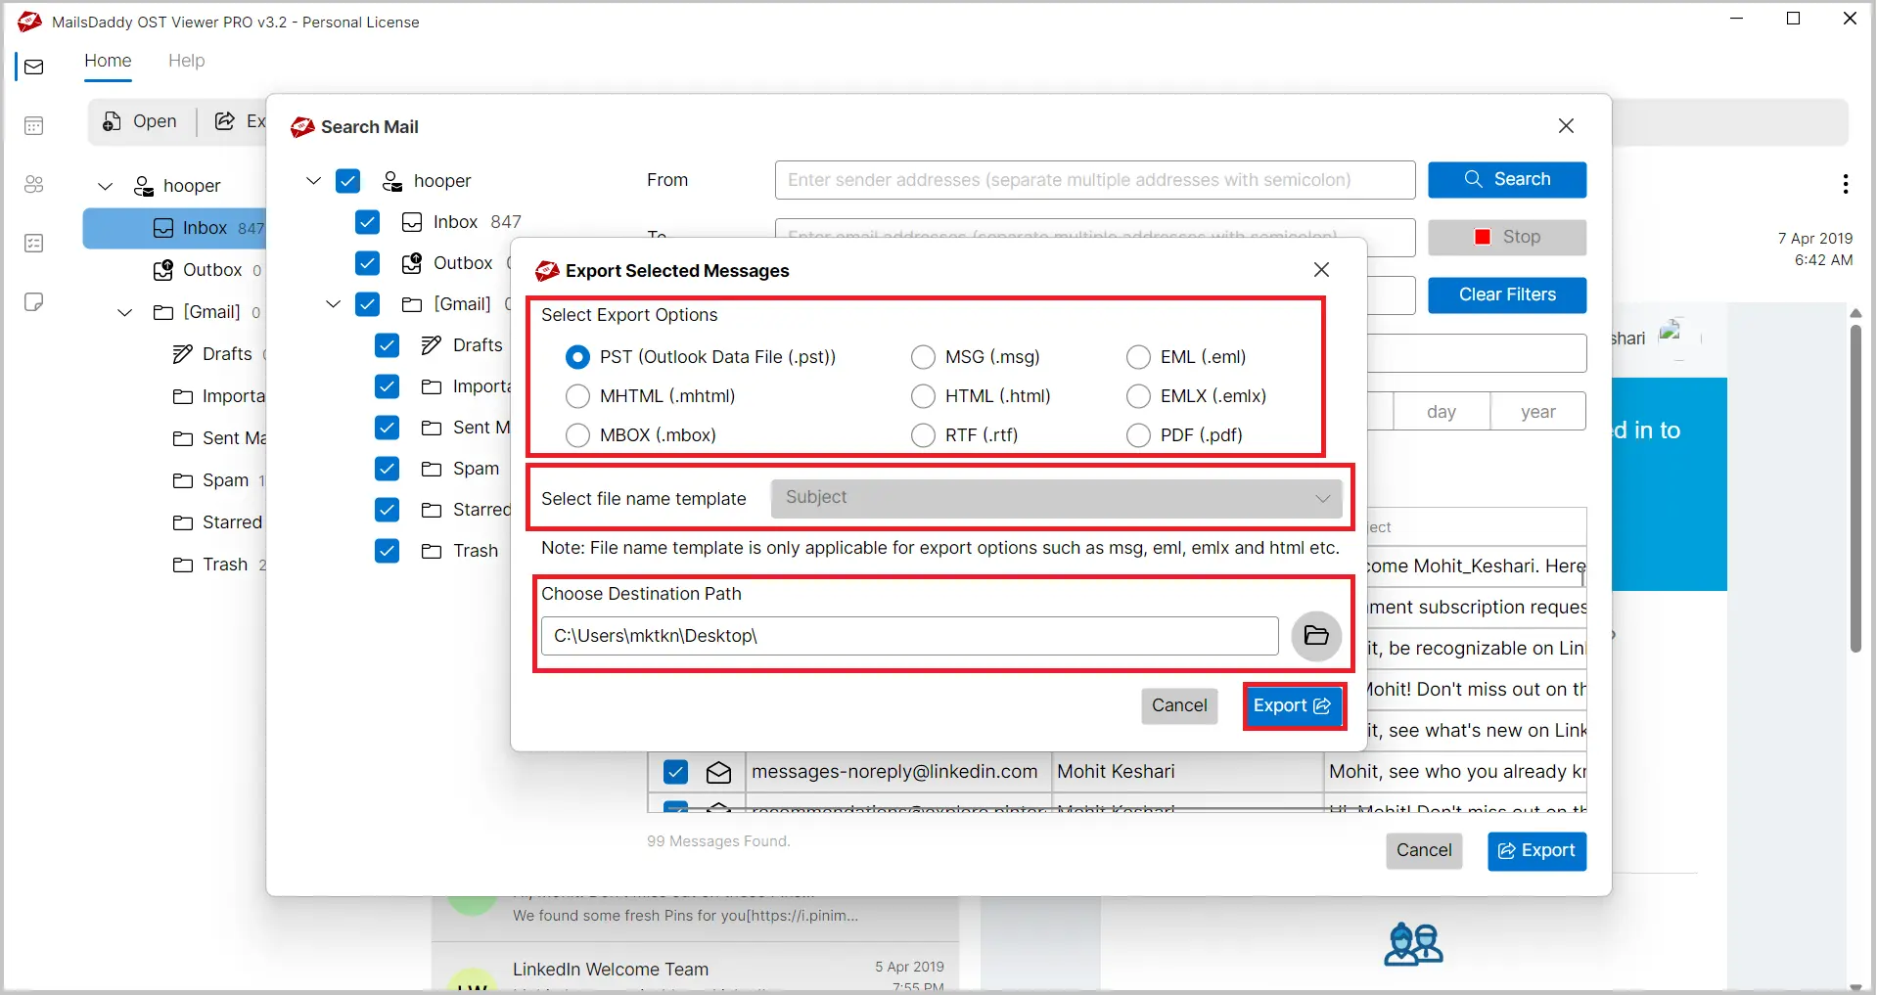The width and height of the screenshot is (1877, 995).
Task: Select the MHTML (.mhtml) export option
Action: click(x=578, y=396)
